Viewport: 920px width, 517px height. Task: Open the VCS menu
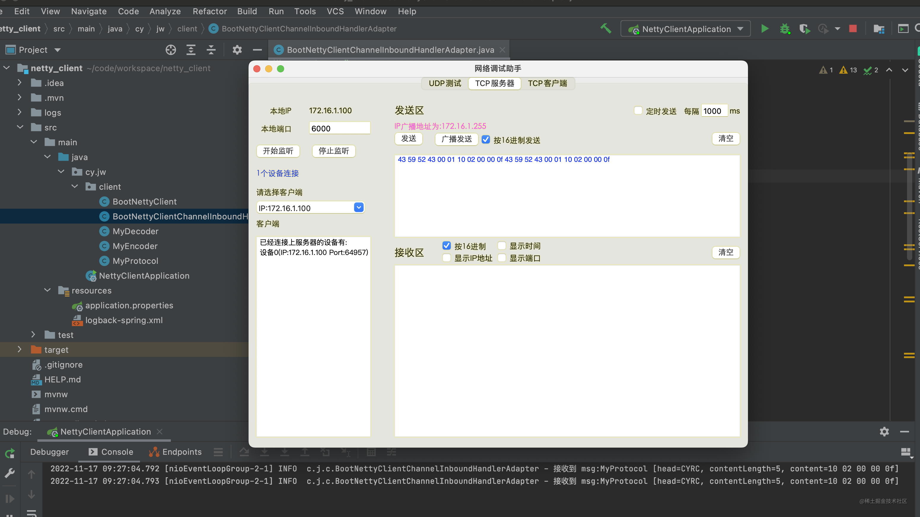tap(335, 12)
